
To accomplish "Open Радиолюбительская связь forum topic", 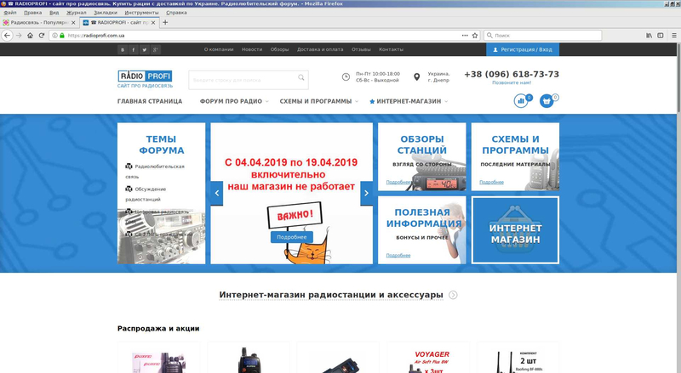I will [x=155, y=172].
